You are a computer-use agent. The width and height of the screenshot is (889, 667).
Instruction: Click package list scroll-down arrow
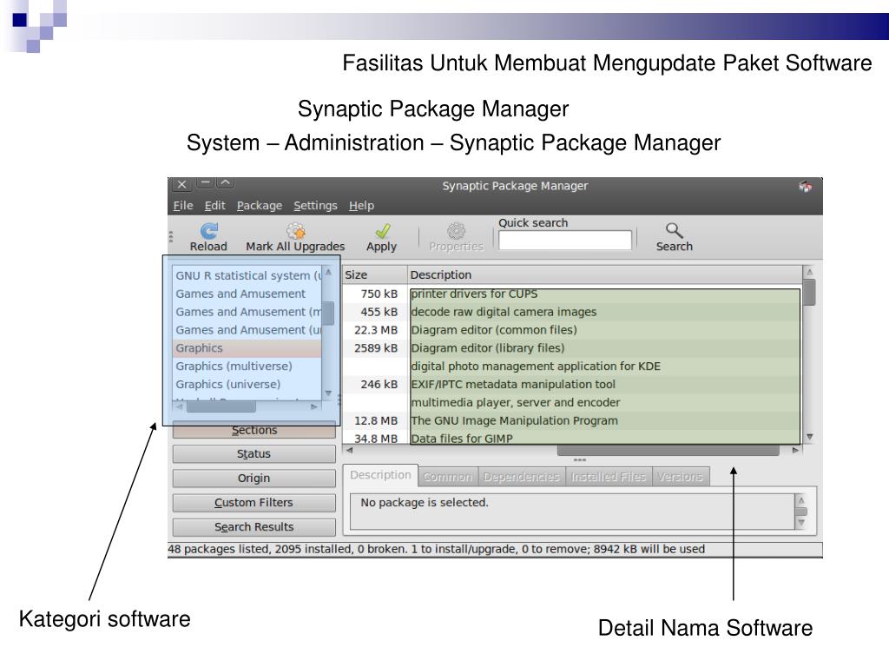[810, 437]
